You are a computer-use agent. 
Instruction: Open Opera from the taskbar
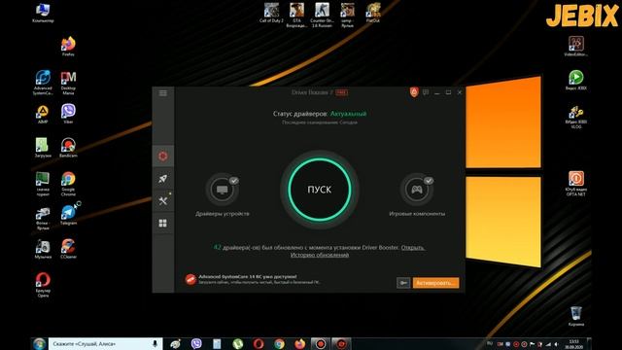pos(259,343)
